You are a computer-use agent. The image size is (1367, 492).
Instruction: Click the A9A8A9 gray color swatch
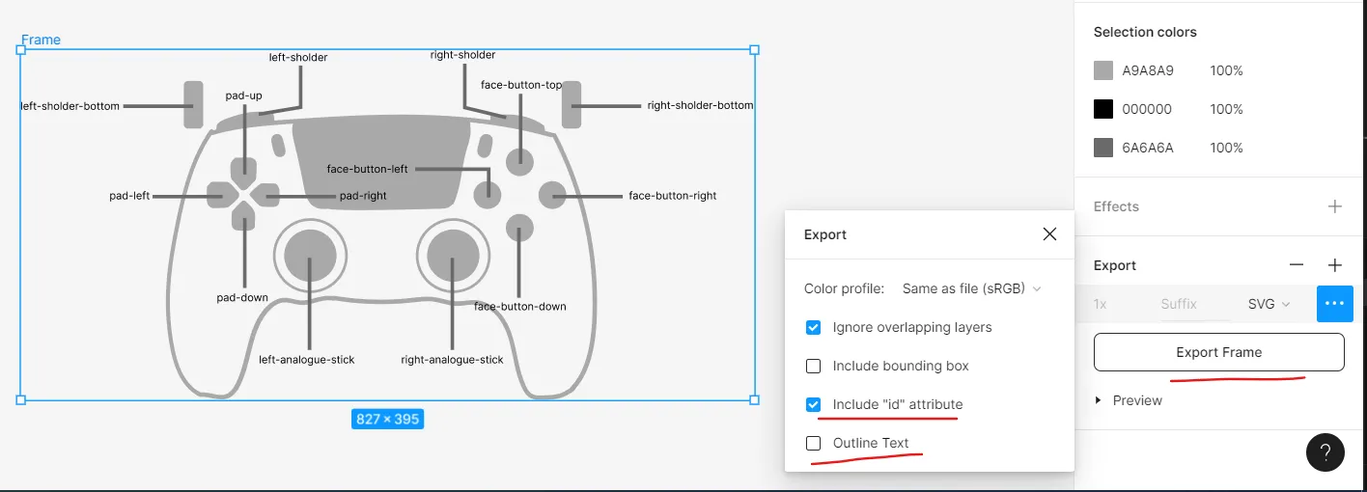tap(1103, 70)
